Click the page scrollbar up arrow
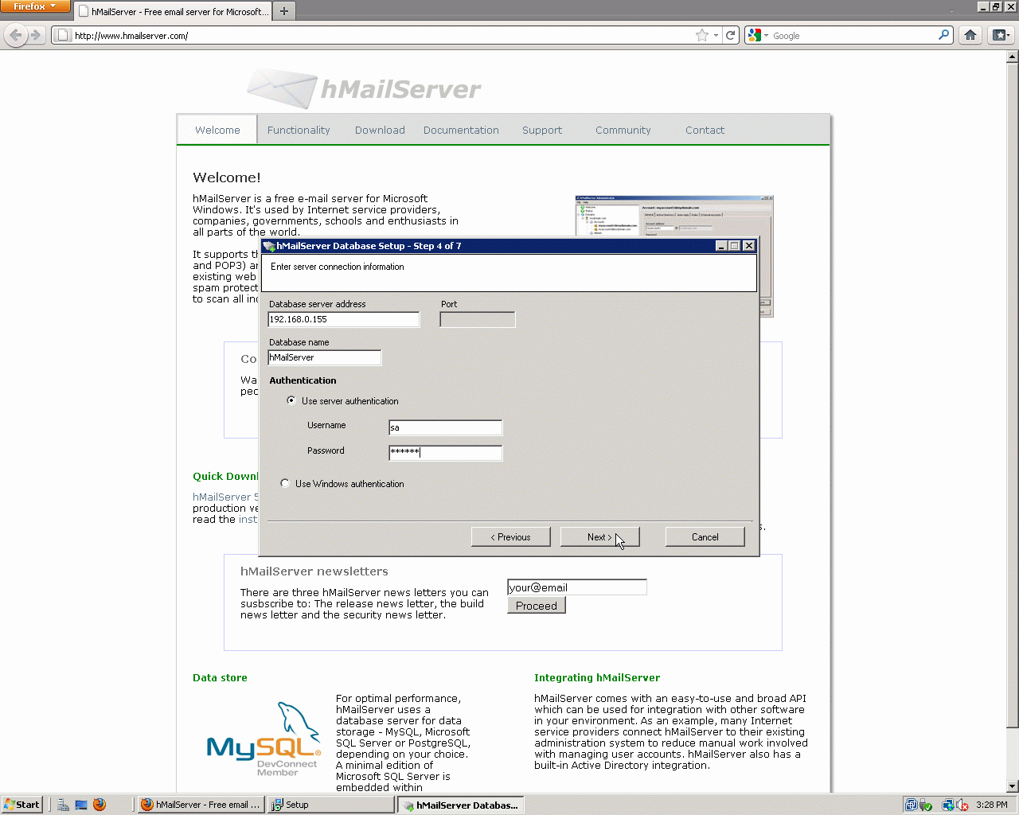1019x815 pixels. 1013,57
